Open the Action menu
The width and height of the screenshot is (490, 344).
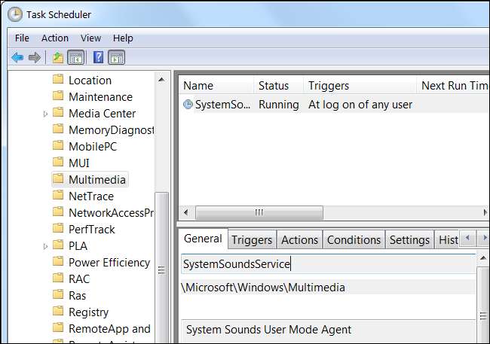[55, 38]
